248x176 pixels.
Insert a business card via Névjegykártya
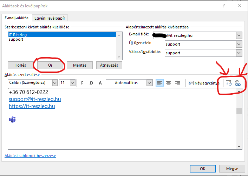[x=204, y=83]
